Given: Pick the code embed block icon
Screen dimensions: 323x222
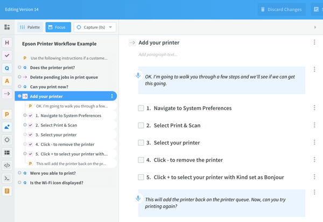Looking at the screenshot, I should pos(7,166).
